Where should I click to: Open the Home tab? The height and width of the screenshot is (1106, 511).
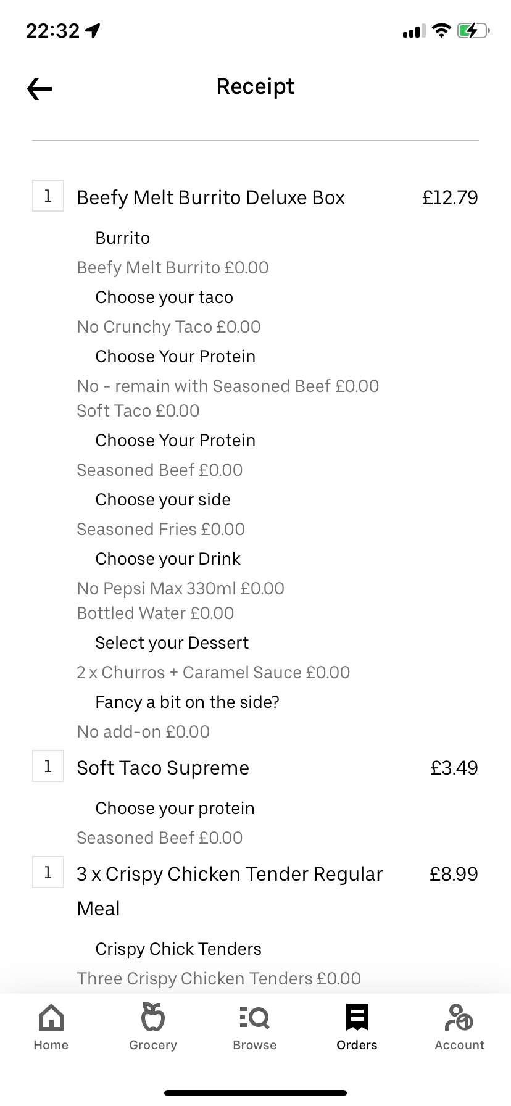pyautogui.click(x=51, y=1027)
